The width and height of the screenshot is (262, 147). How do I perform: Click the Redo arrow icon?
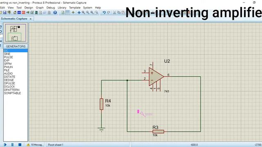click(x=108, y=13)
